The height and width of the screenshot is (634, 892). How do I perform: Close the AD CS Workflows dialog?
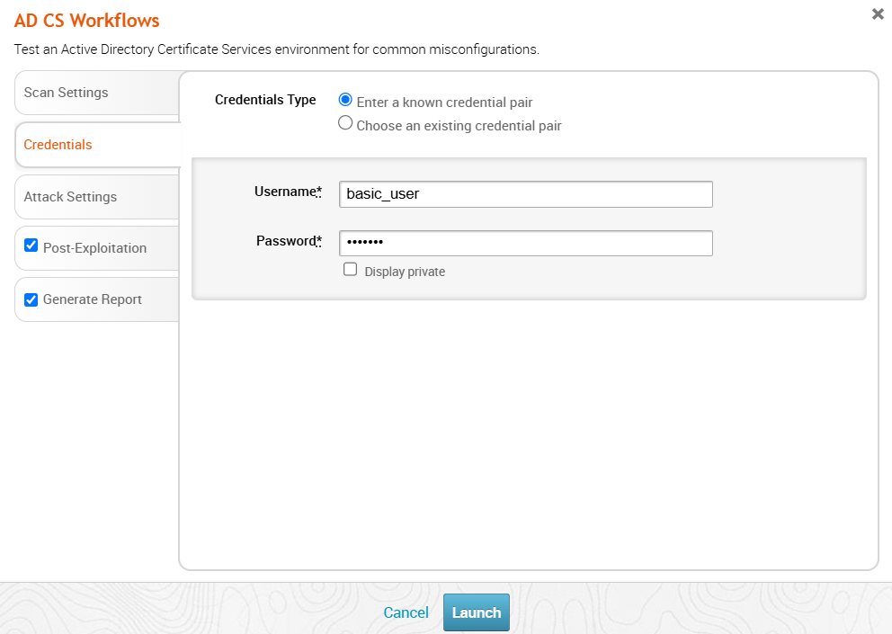pos(878,14)
